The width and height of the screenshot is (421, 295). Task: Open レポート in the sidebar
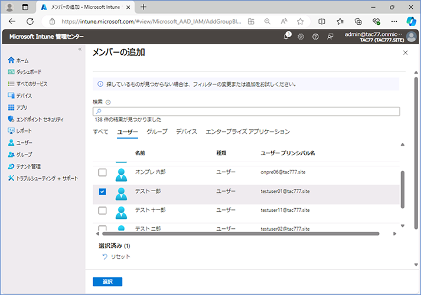pyautogui.click(x=20, y=131)
